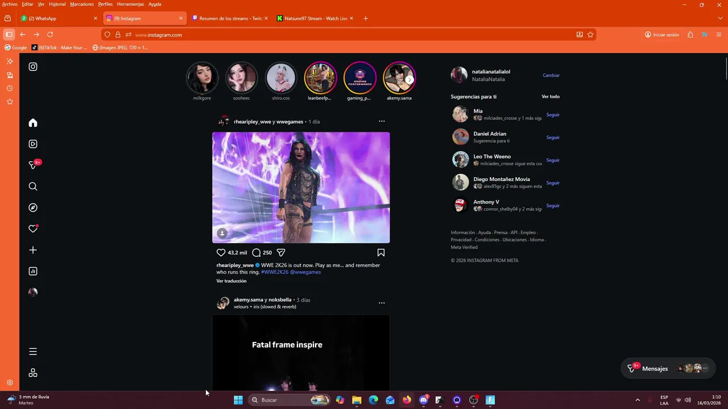The width and height of the screenshot is (728, 409).
Task: Click Iniciar sesión in browser toolbar
Action: click(662, 35)
